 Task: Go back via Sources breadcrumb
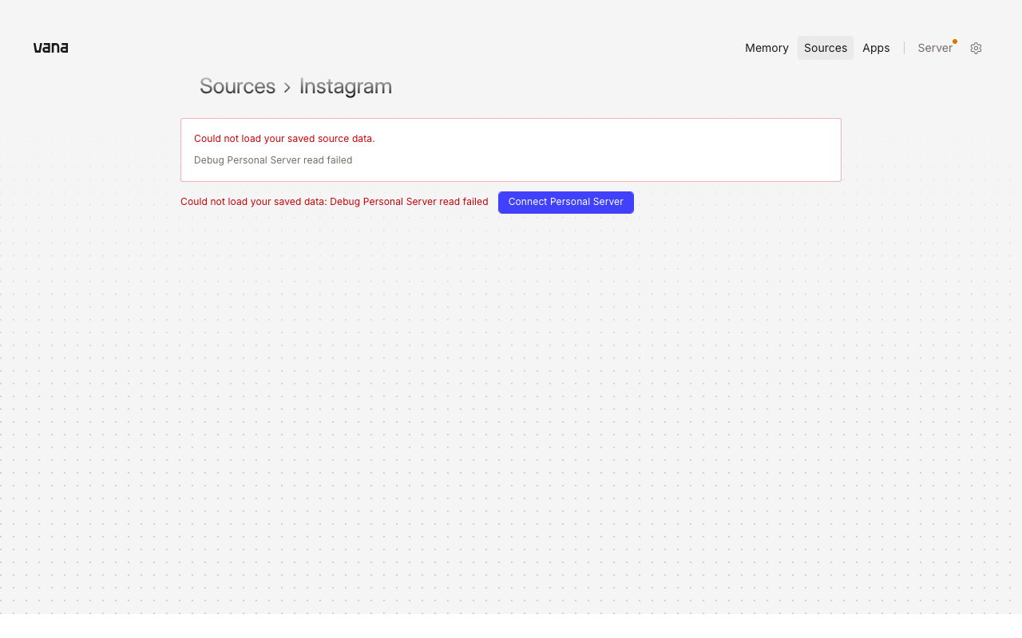237,86
